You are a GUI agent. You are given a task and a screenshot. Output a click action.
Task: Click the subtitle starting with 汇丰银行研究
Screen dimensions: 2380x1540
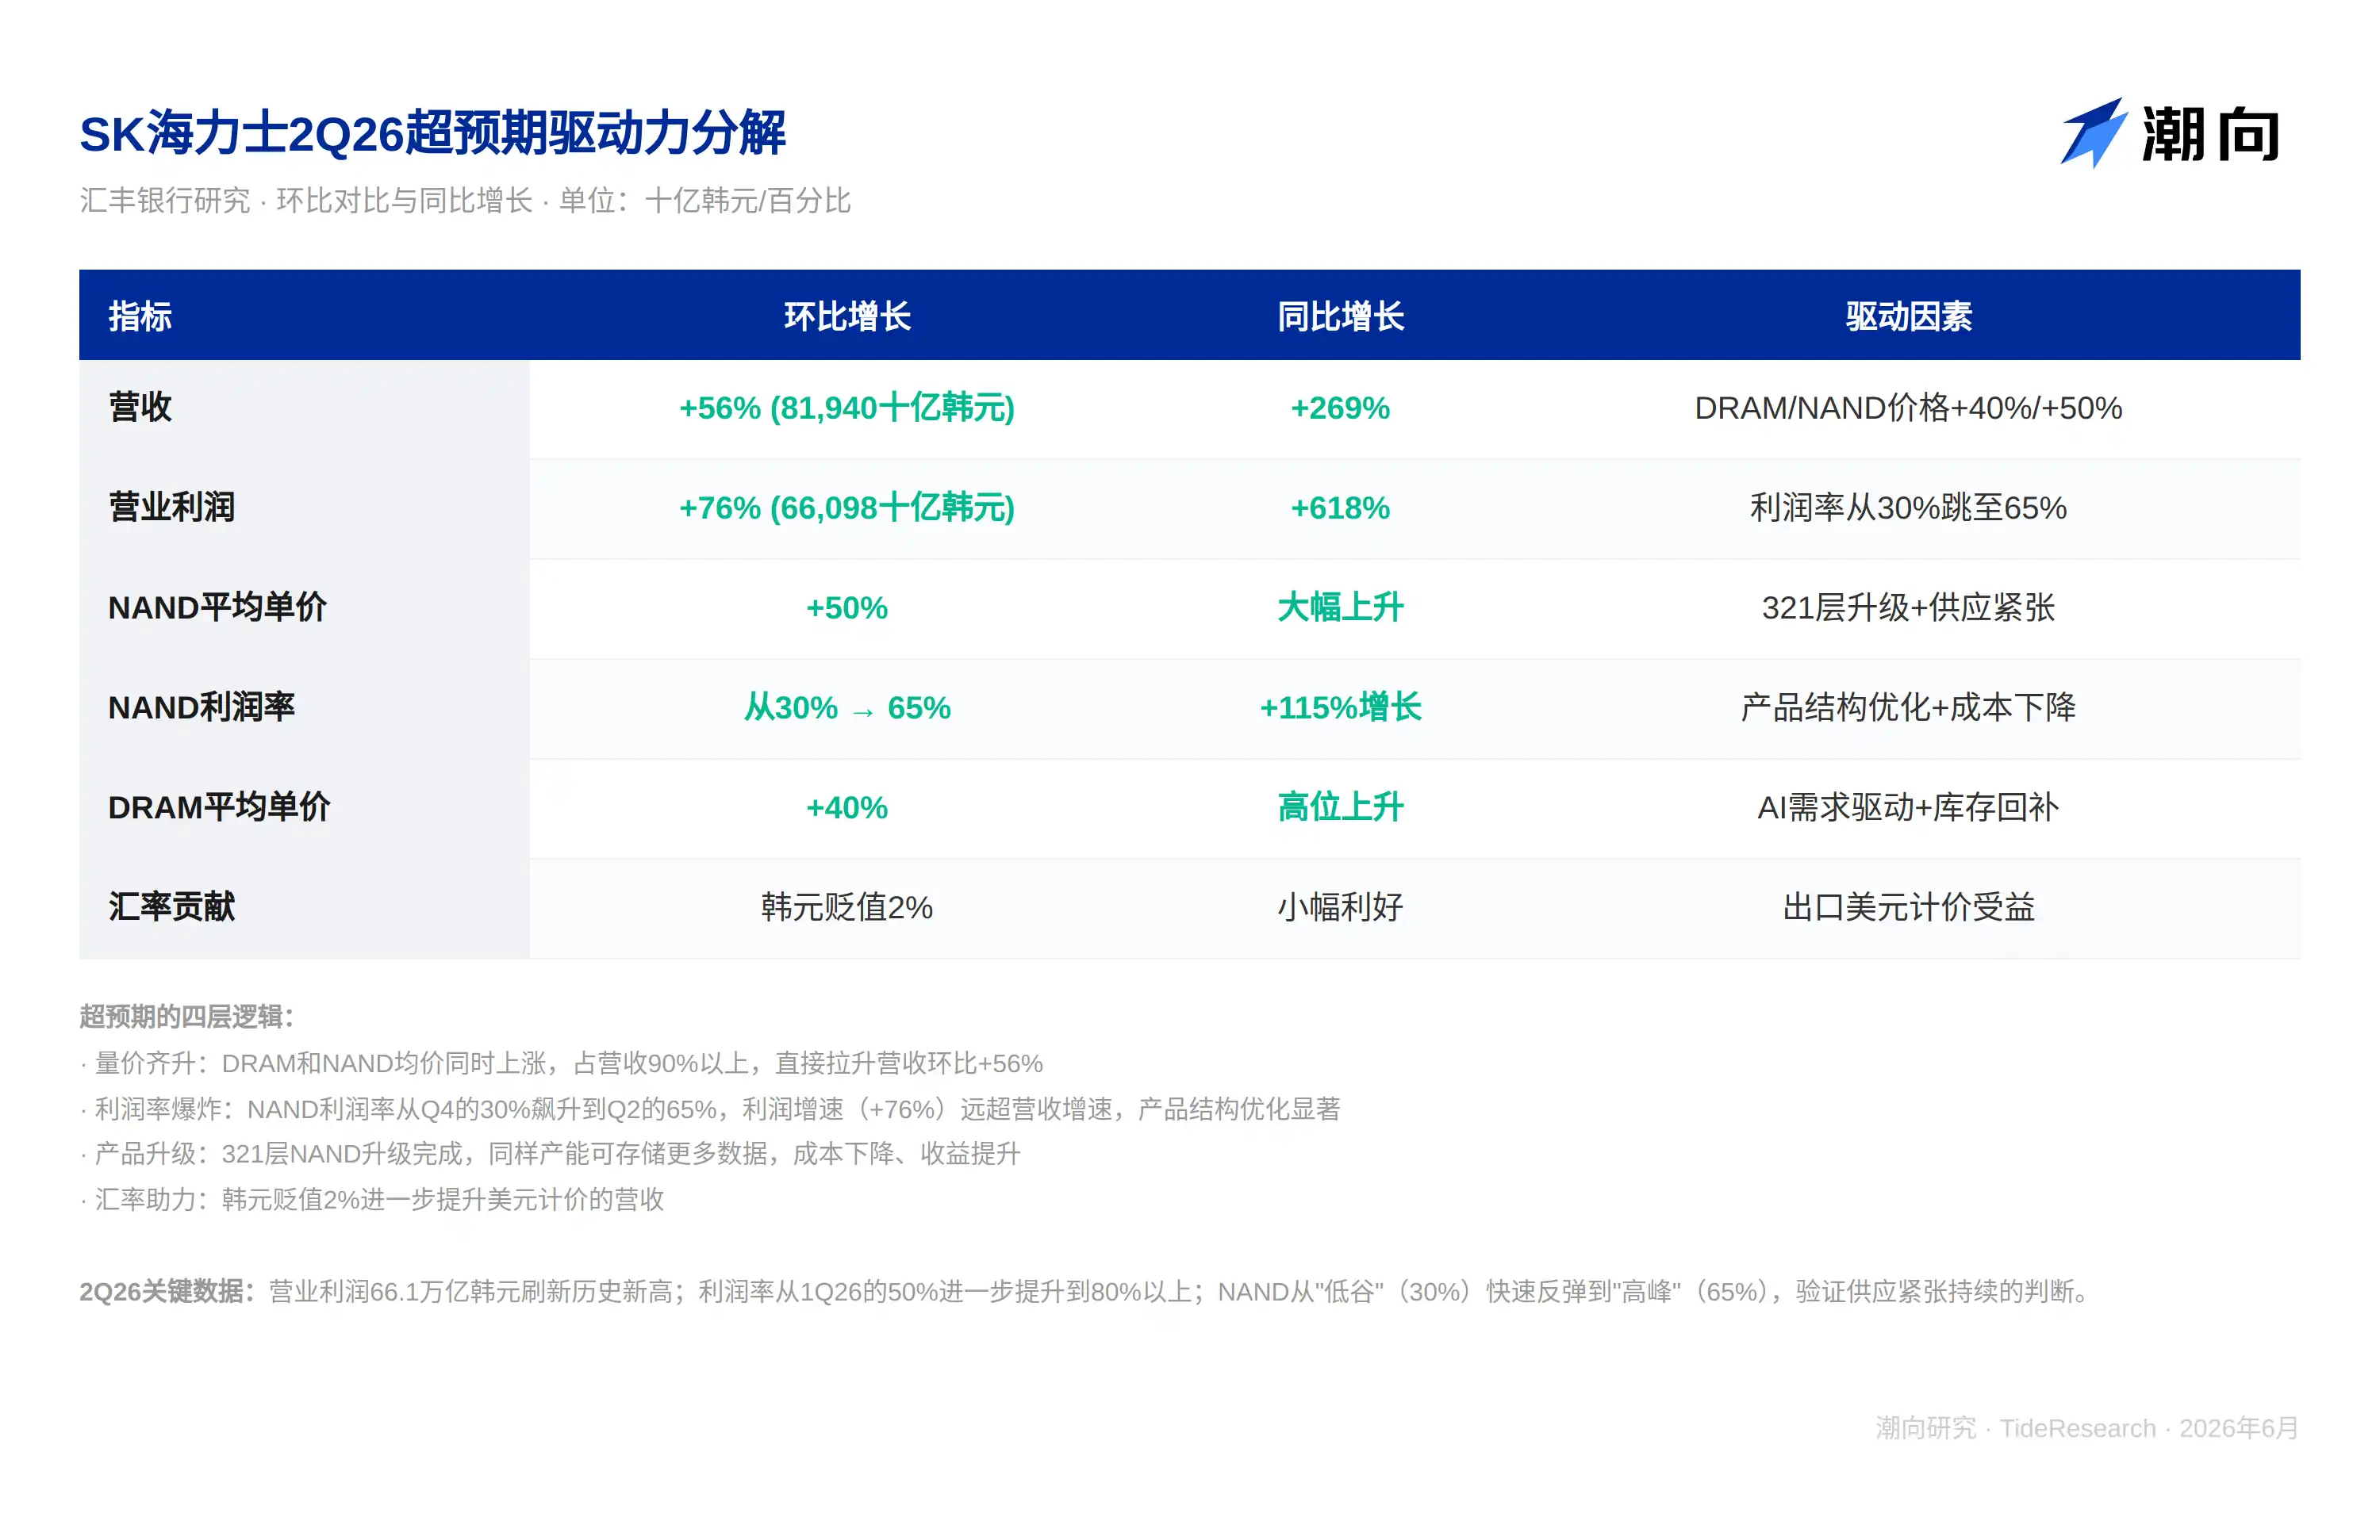click(465, 201)
